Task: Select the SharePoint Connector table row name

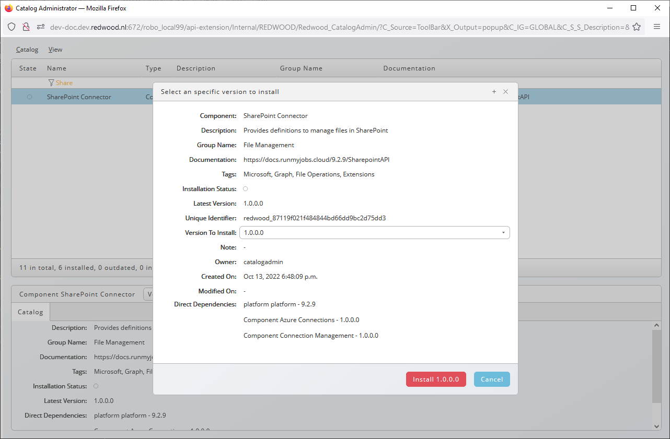Action: (79, 97)
